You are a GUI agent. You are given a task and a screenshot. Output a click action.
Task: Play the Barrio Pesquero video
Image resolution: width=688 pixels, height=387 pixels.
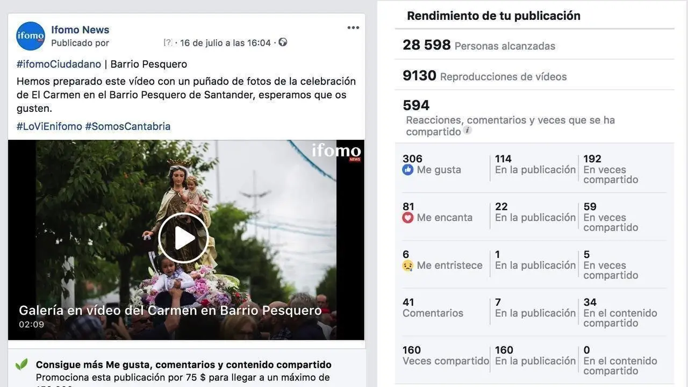pyautogui.click(x=183, y=238)
